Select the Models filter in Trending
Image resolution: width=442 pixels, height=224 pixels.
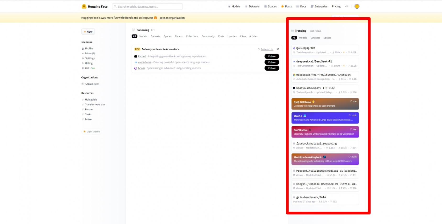coord(303,38)
